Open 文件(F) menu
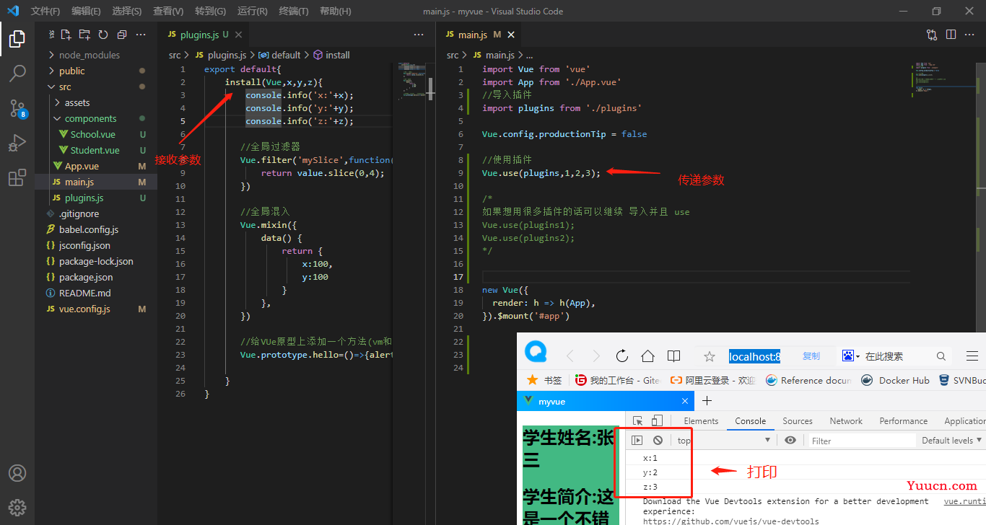 (45, 11)
